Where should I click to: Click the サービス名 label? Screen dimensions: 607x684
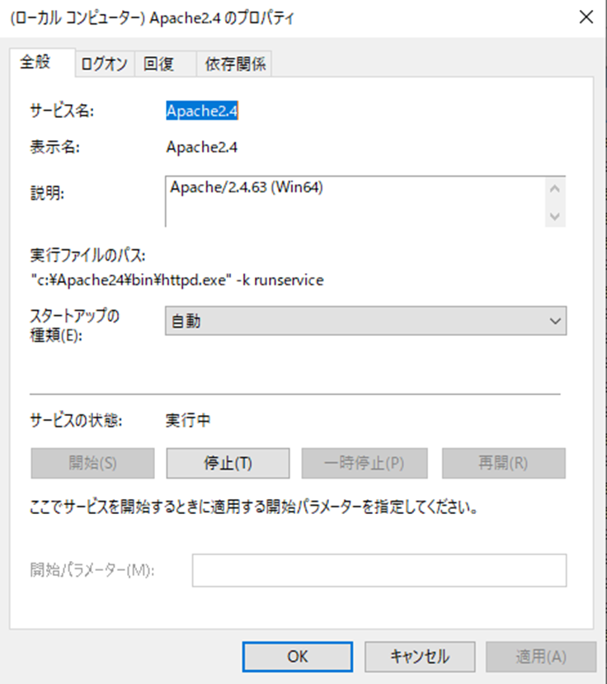click(62, 111)
